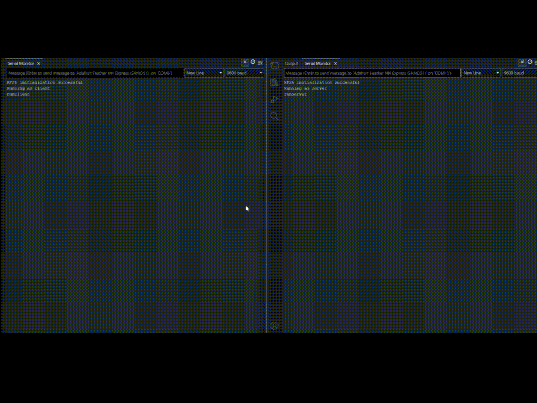Close the Serial Monitor tab beside Output
The width and height of the screenshot is (537, 403).
[335, 64]
